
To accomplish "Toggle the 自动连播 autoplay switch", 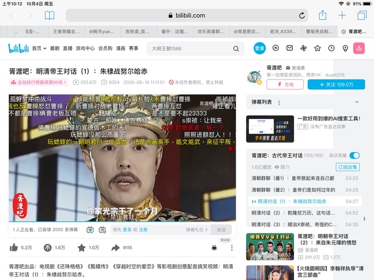I will click(x=354, y=156).
